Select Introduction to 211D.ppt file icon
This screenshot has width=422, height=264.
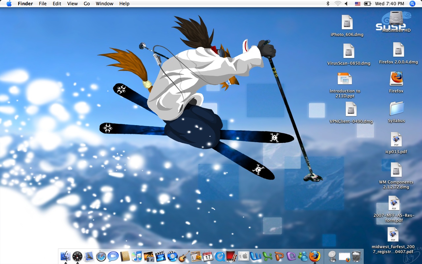pos(345,79)
